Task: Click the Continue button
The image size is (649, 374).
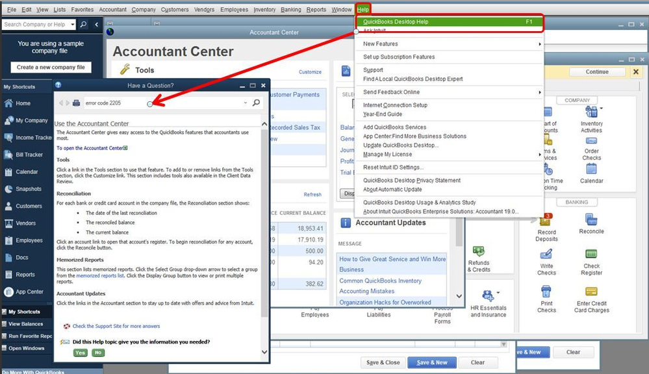Action: pyautogui.click(x=597, y=71)
